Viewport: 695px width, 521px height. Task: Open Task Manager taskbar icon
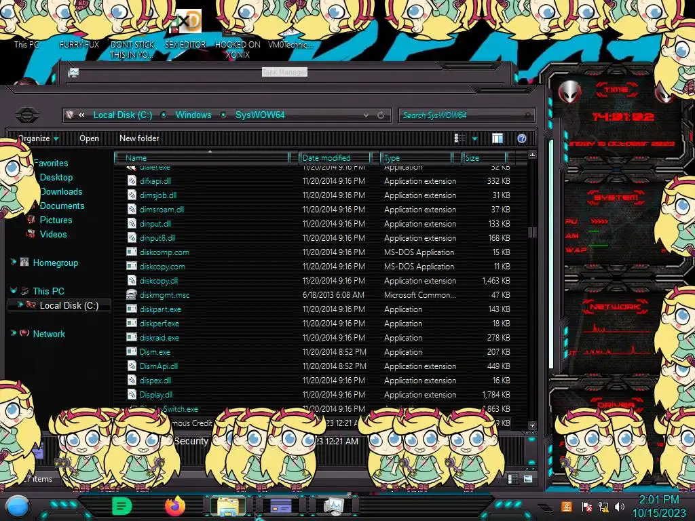coord(335,506)
